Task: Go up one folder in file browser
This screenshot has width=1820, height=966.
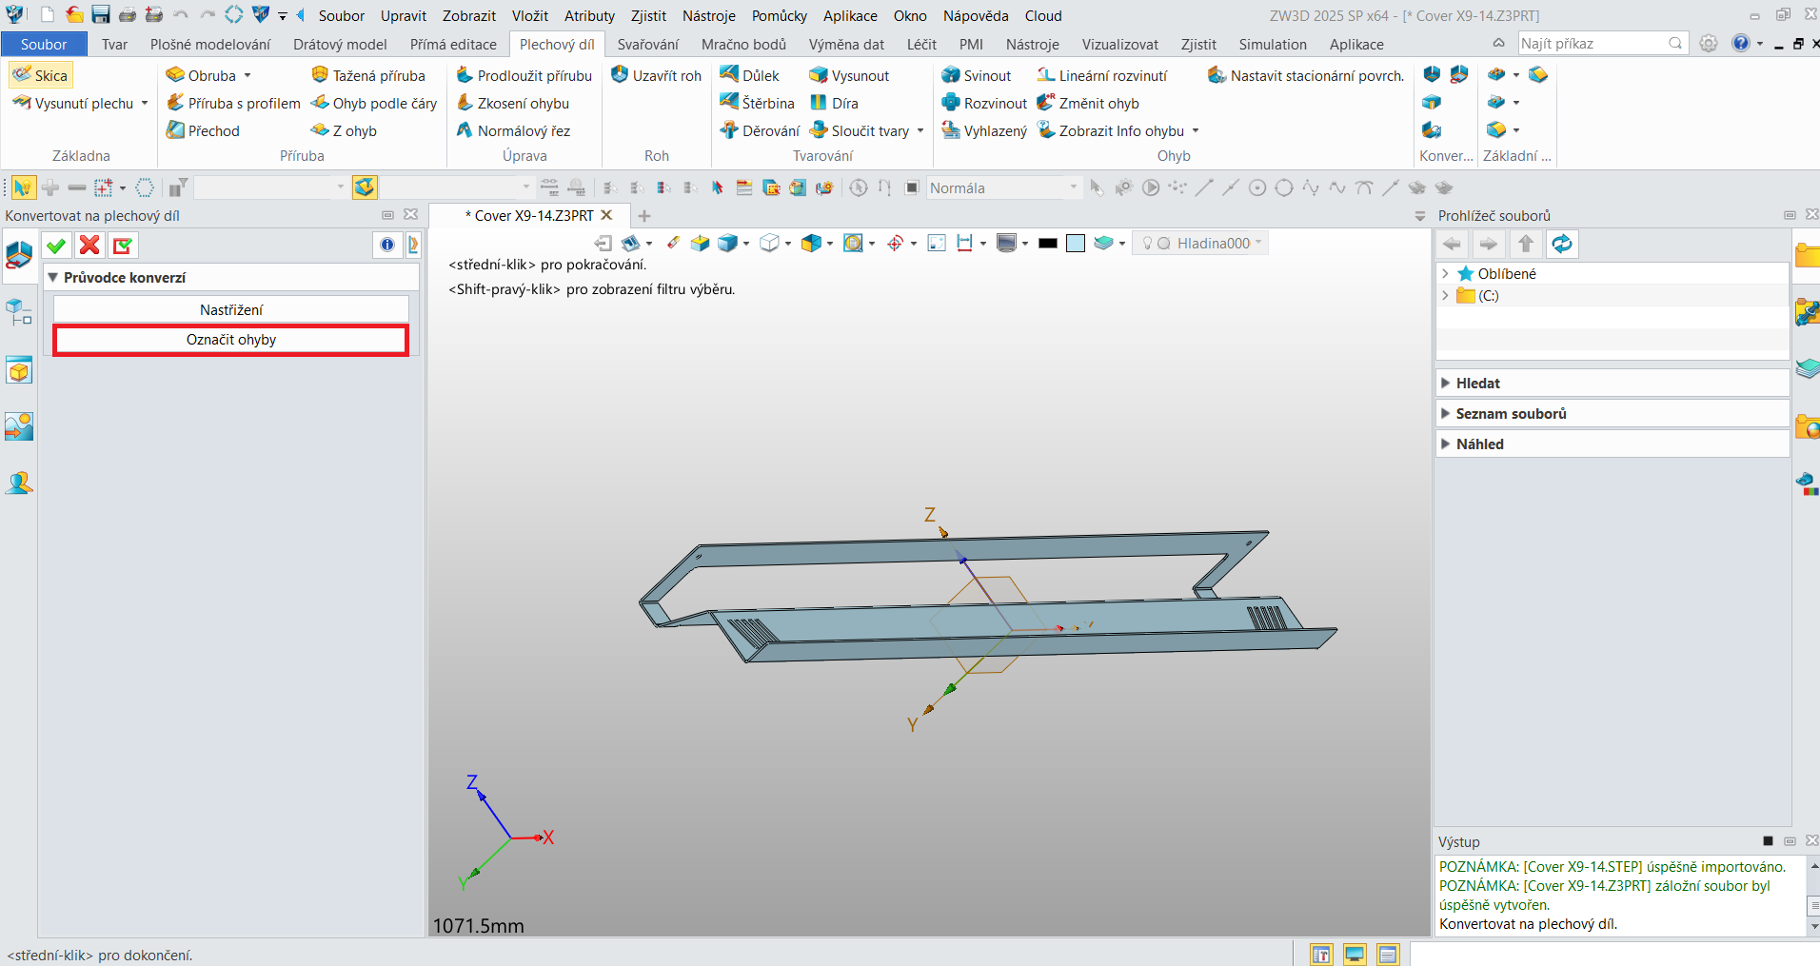Action: coord(1526,245)
